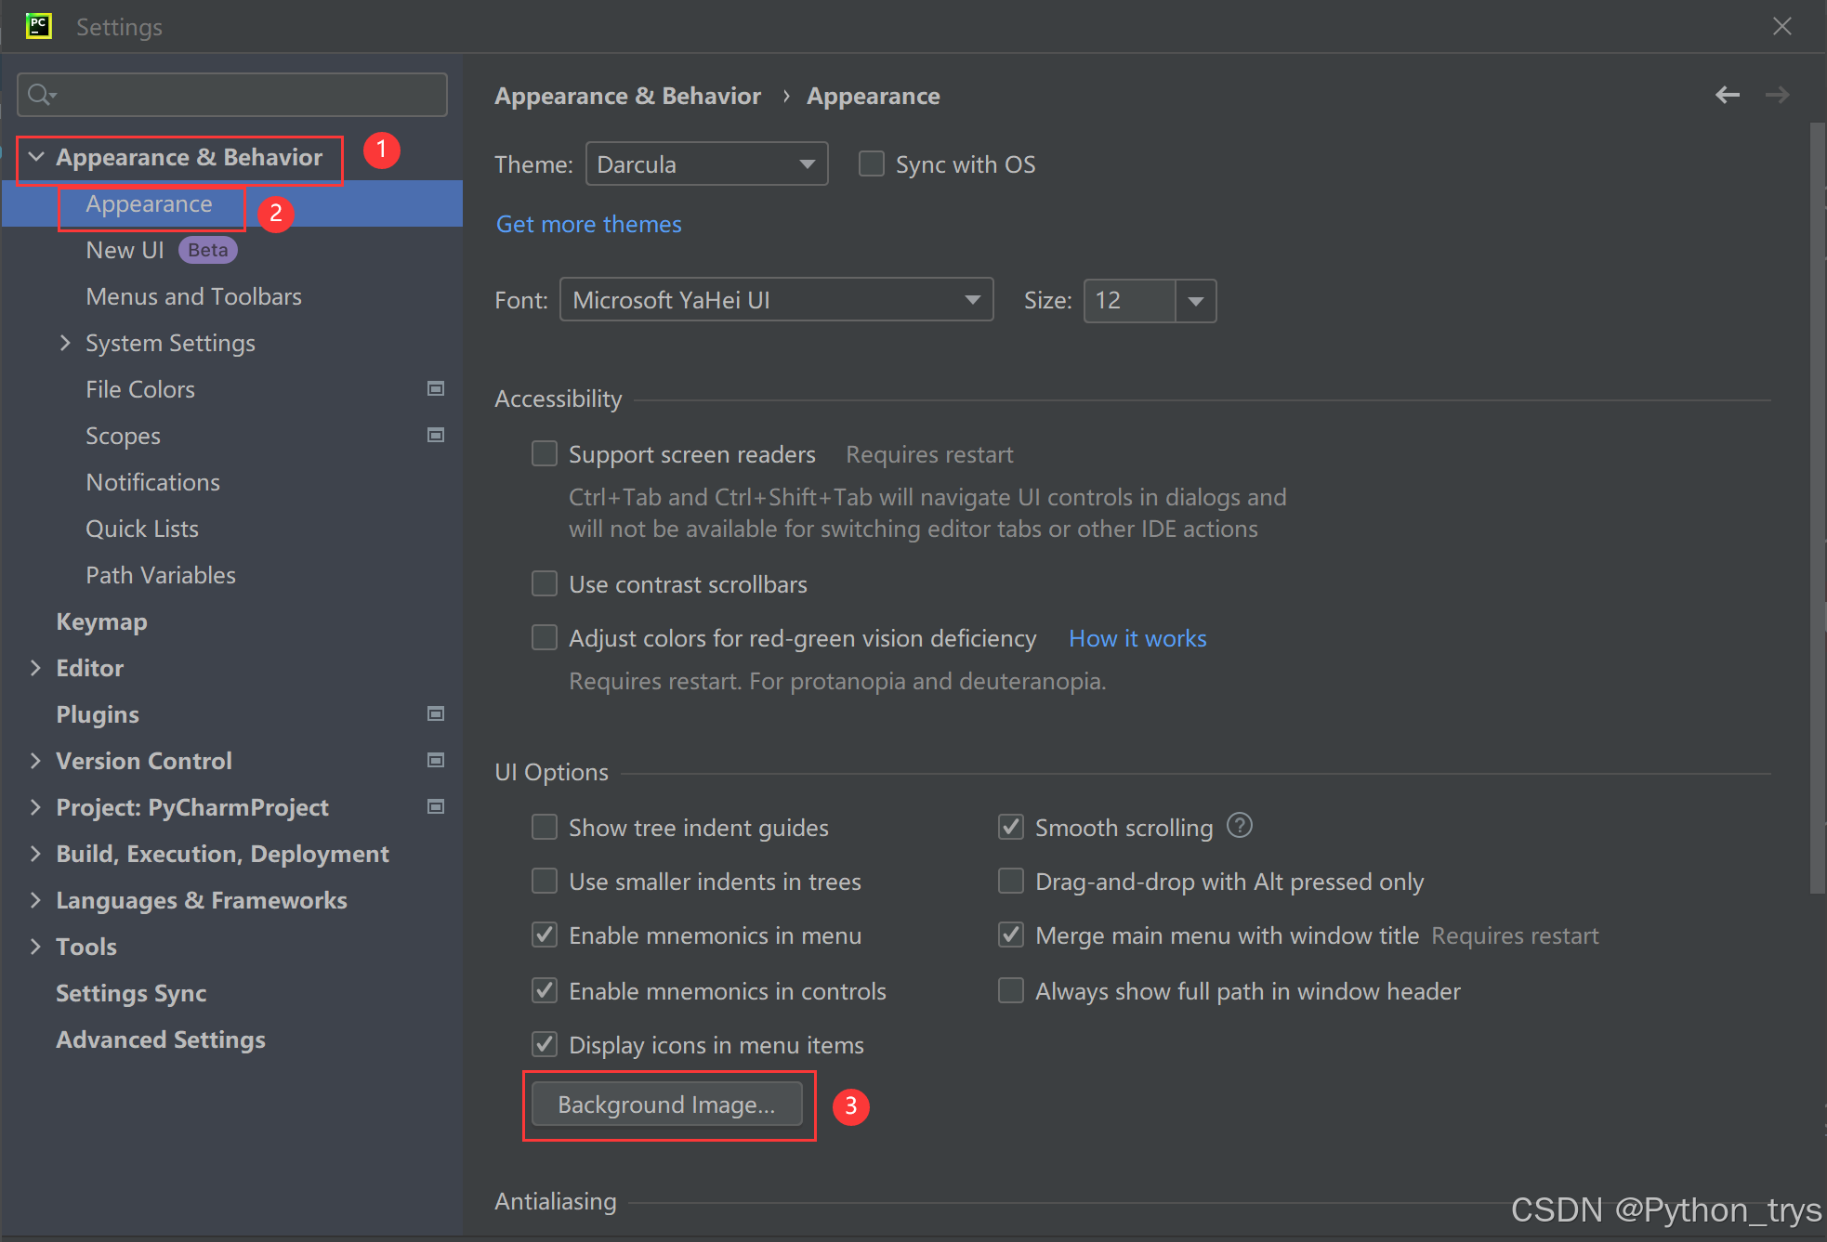Open Get more themes link
The height and width of the screenshot is (1242, 1827).
pyautogui.click(x=588, y=224)
